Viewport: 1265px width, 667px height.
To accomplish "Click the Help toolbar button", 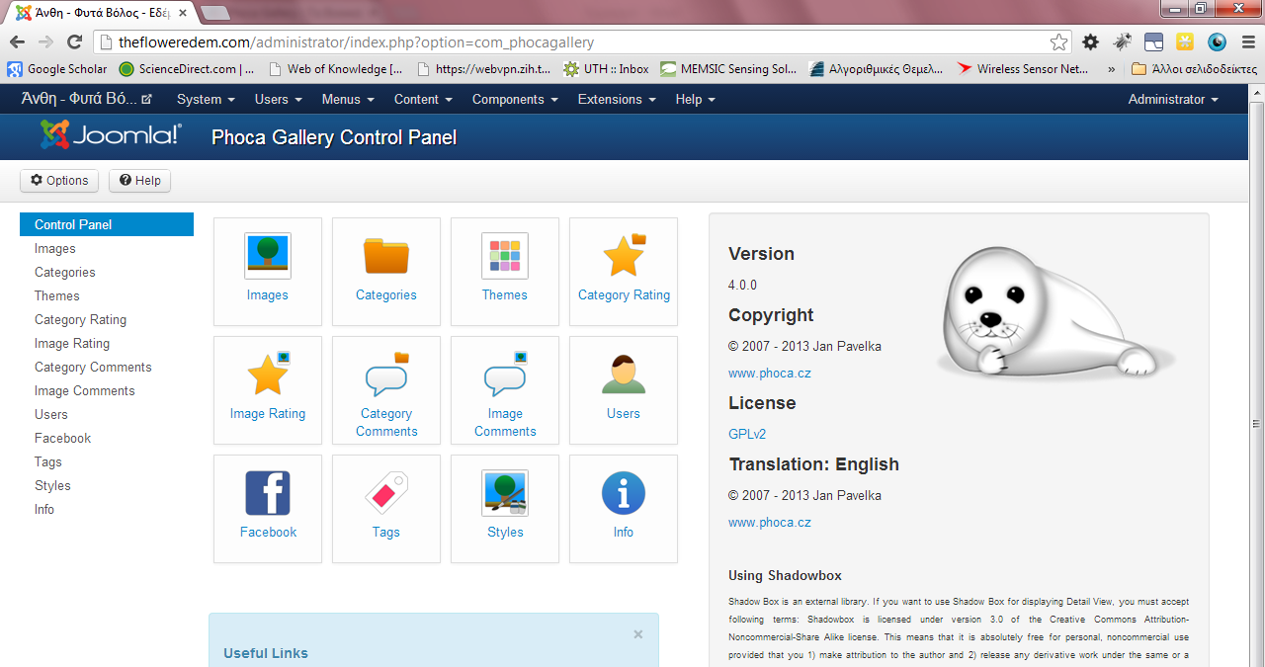I will click(x=139, y=180).
